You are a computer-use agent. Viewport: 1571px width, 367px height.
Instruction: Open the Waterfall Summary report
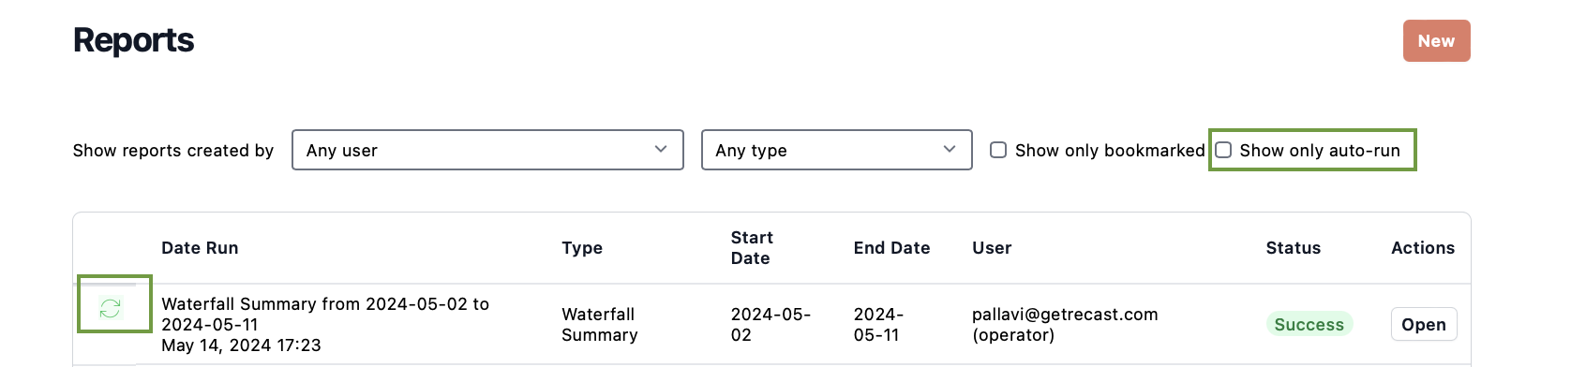pos(1423,324)
